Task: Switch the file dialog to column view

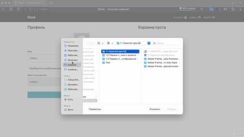Action: click(x=99, y=43)
